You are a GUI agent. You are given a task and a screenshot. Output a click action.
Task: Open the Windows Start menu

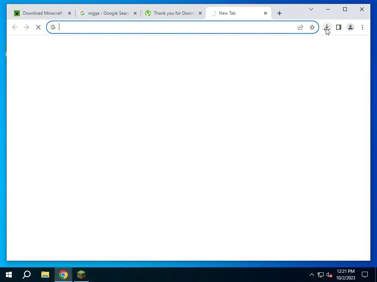pos(9,274)
